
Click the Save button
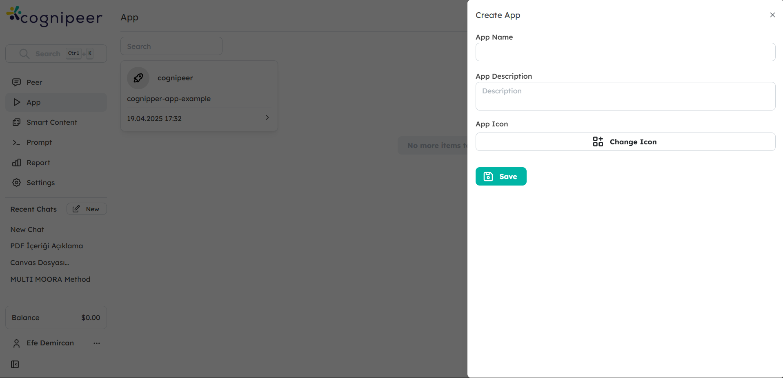[x=501, y=176]
